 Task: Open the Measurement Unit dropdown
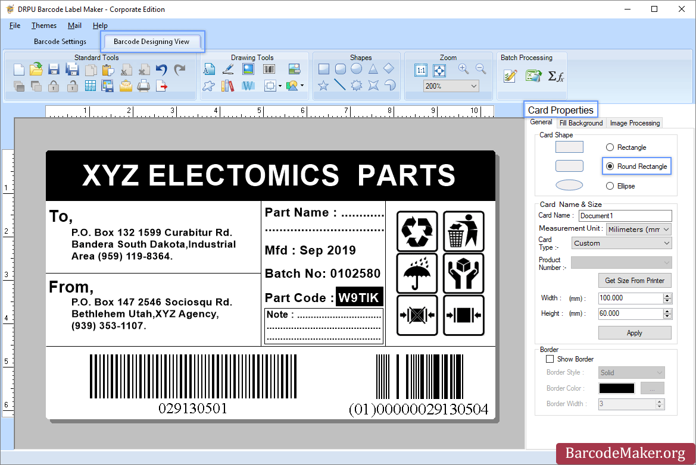click(638, 229)
